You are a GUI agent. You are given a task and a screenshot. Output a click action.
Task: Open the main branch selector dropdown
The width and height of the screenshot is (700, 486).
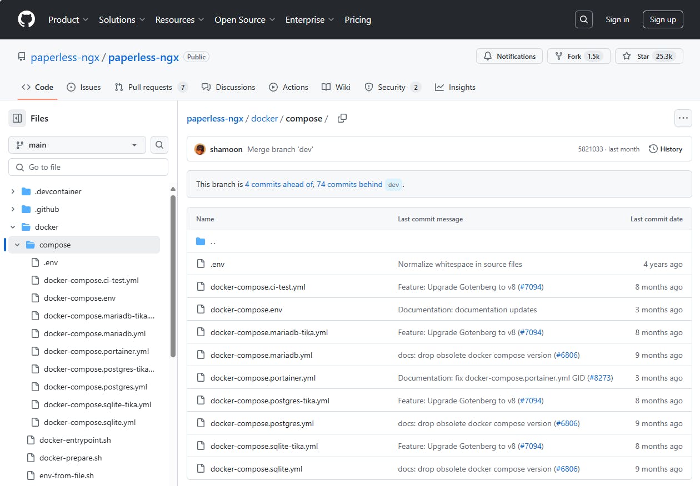[x=77, y=145]
